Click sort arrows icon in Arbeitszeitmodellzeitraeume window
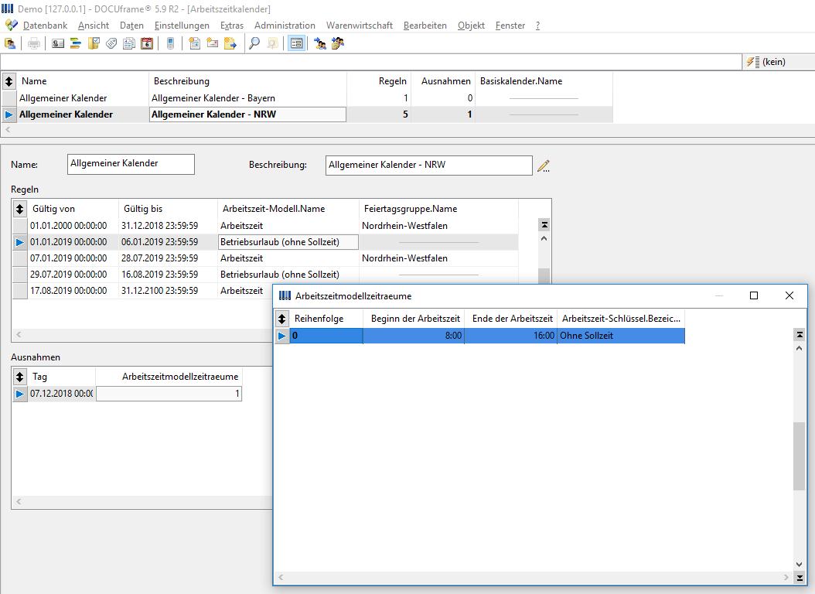 tap(281, 319)
